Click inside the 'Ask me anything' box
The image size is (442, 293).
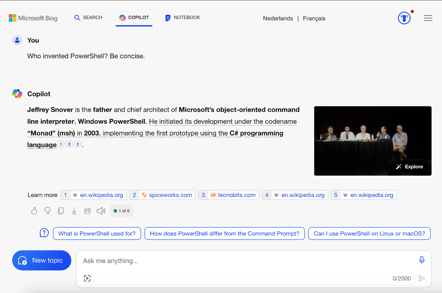click(x=241, y=261)
